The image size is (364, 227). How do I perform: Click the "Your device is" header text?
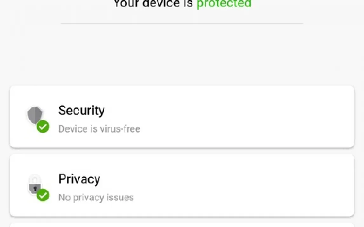point(153,4)
